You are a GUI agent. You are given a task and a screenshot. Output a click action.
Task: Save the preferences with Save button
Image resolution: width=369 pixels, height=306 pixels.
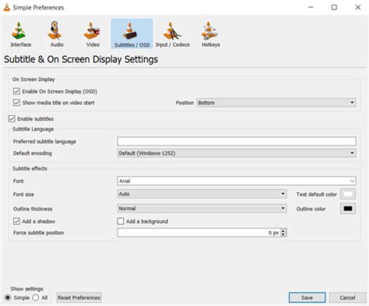[307, 297]
